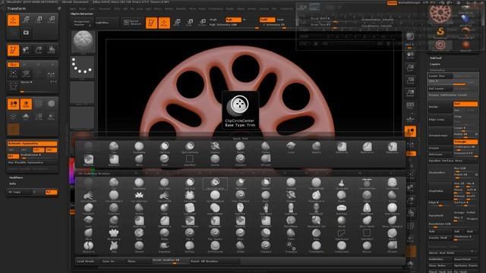Toggle Activate Symmetry in left panel

(32, 143)
